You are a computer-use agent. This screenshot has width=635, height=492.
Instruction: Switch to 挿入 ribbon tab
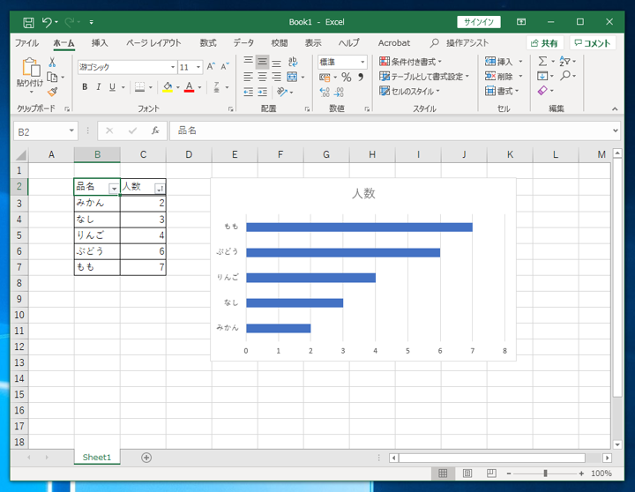coord(100,43)
